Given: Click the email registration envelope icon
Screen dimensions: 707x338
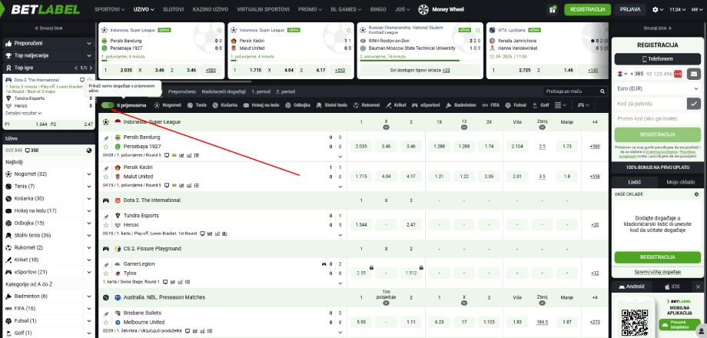Looking at the screenshot, I should coord(693,74).
